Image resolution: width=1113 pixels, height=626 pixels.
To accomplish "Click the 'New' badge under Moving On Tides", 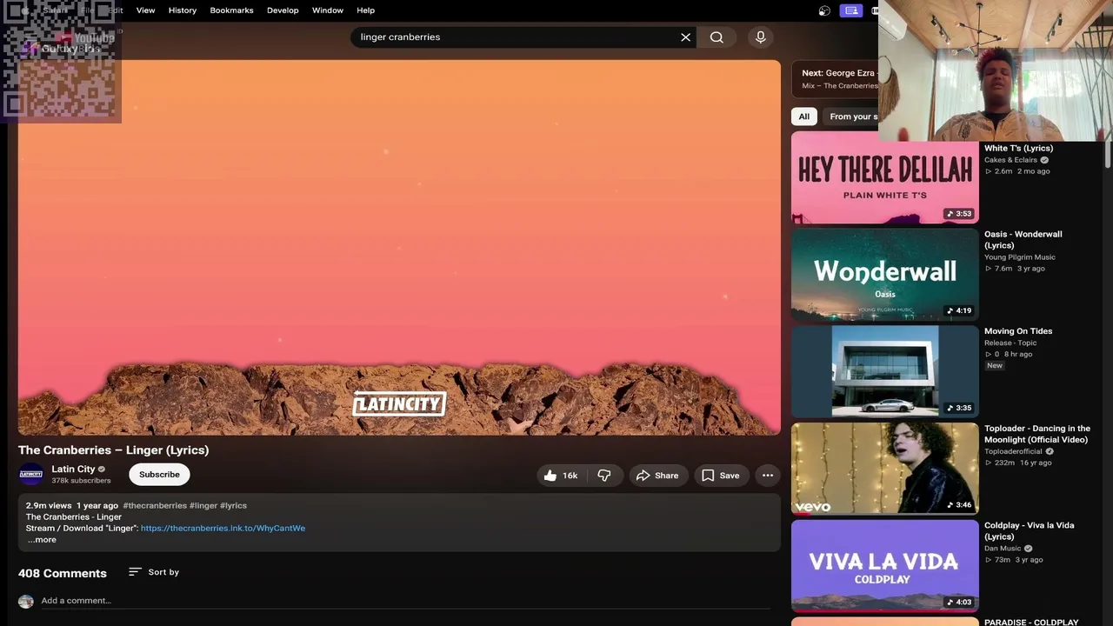I will [995, 366].
